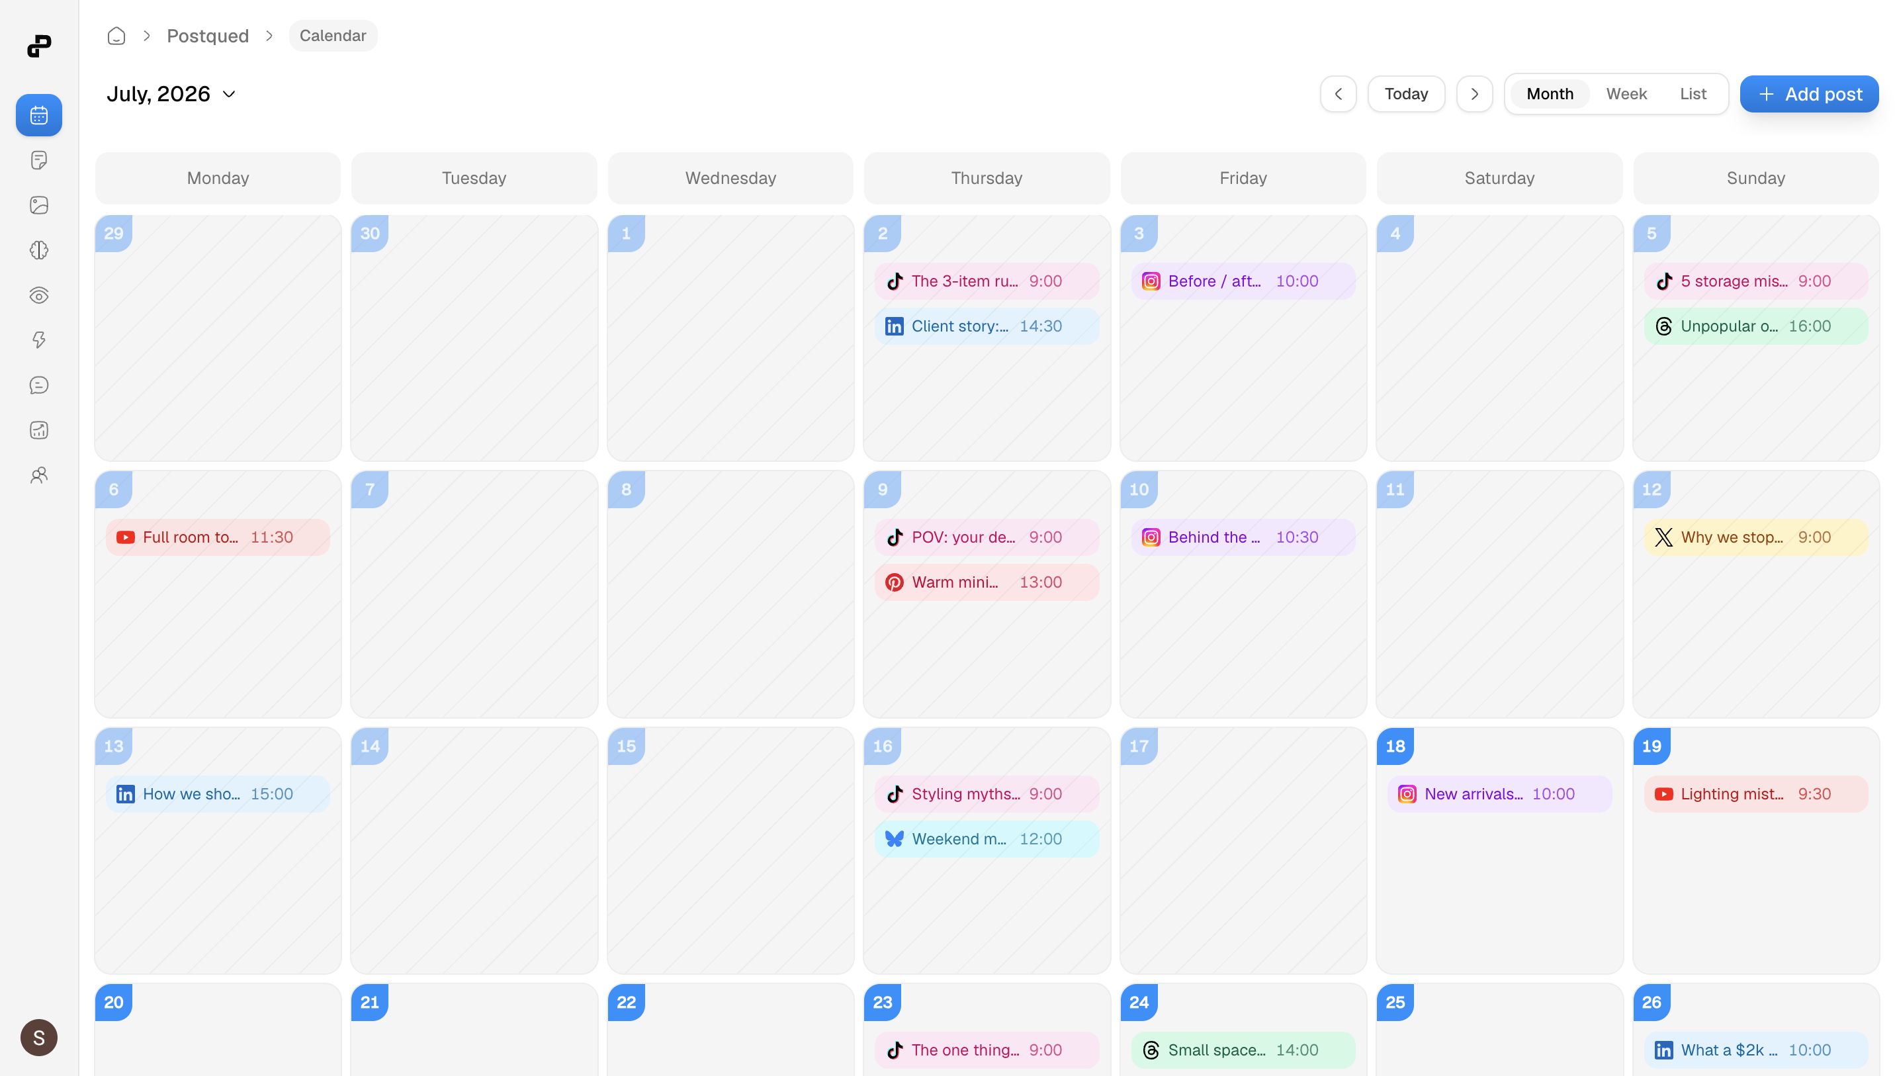Screen dimensions: 1895x1076
Task: Expand the July, 2026 month picker
Action: (x=171, y=94)
